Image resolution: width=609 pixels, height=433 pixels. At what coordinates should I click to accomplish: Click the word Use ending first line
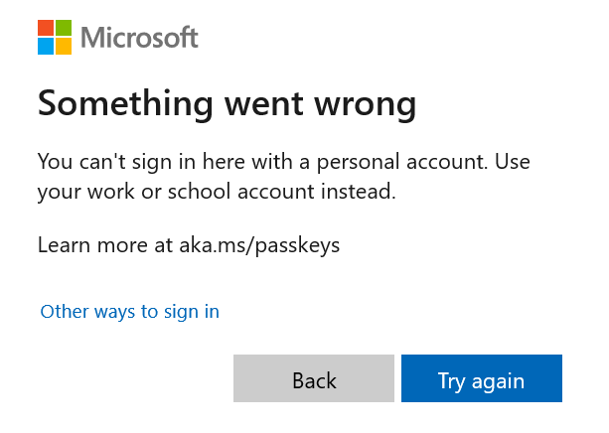coord(513,162)
